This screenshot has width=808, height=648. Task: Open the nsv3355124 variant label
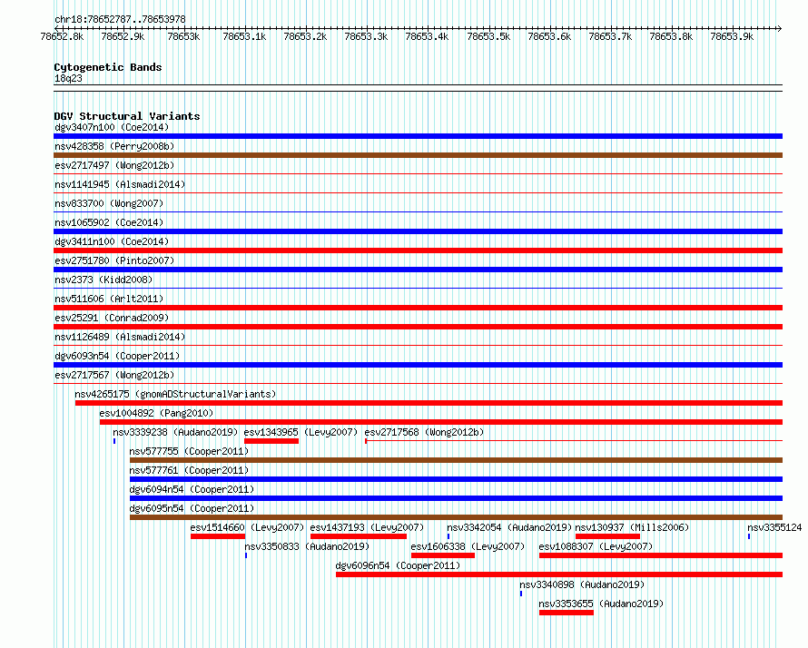(x=774, y=527)
